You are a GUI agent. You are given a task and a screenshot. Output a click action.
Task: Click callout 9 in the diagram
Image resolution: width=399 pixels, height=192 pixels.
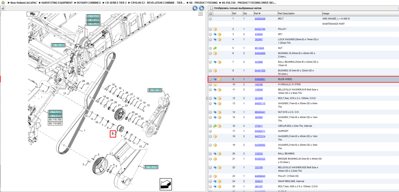pyautogui.click(x=113, y=134)
